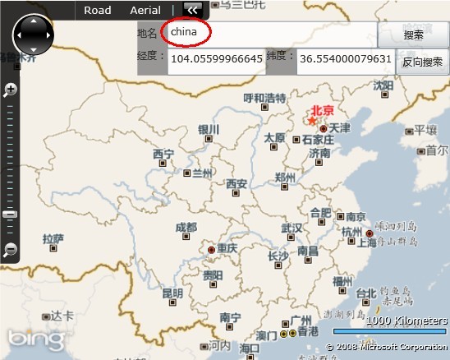Click the 沈阳 city marker
The image size is (450, 360).
tap(384, 95)
